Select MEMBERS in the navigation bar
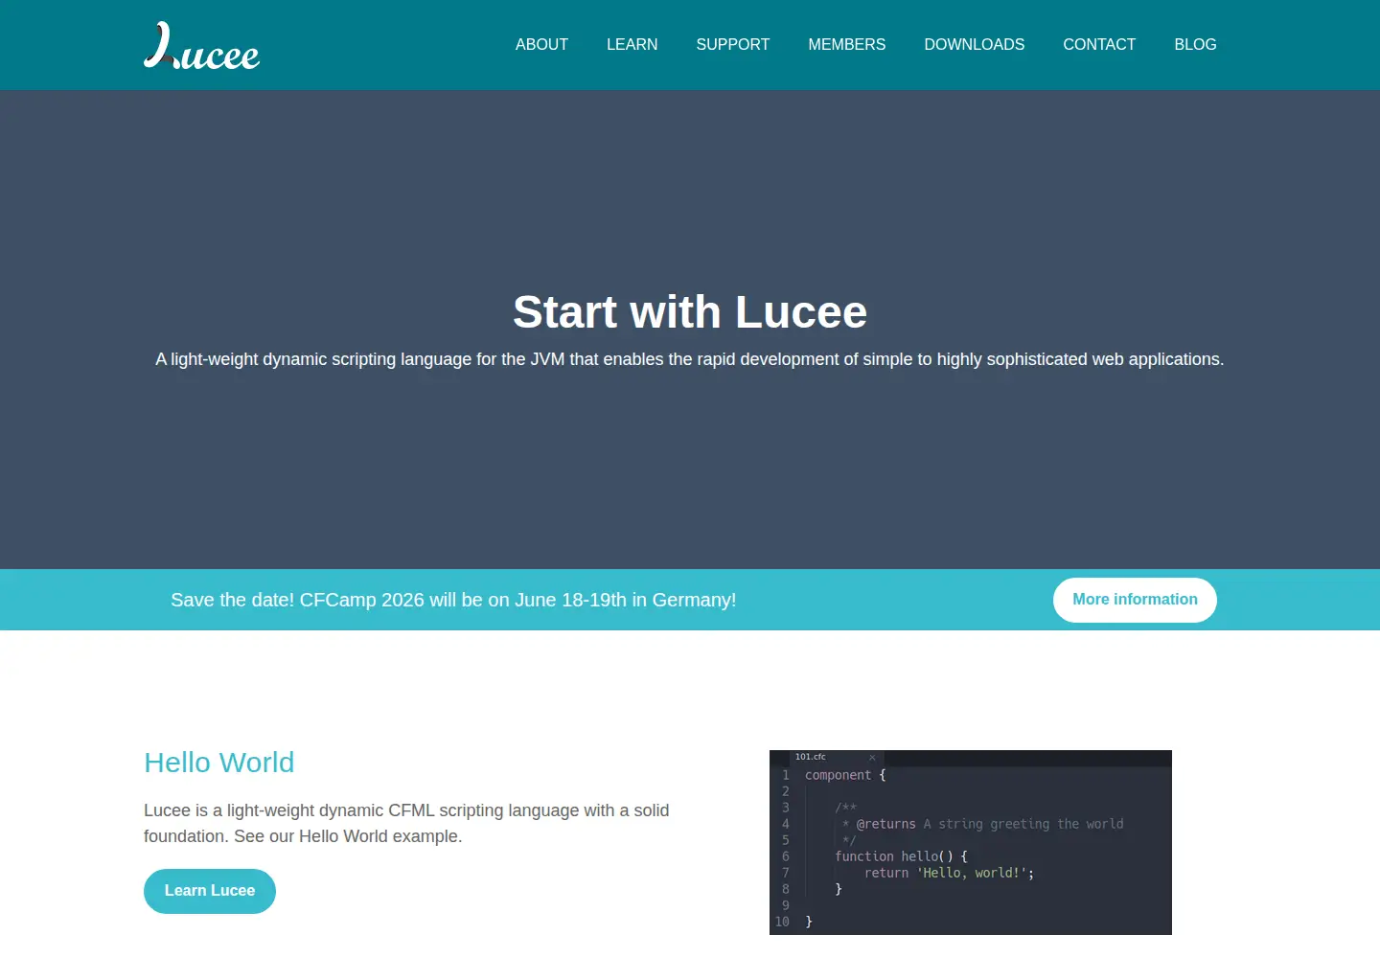The height and width of the screenshot is (958, 1380). tap(847, 44)
